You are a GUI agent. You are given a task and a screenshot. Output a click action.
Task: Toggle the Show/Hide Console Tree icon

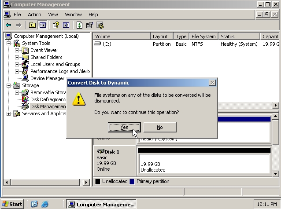pyautogui.click(x=42, y=25)
